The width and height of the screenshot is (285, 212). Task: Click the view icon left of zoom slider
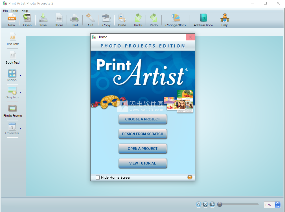pos(212,205)
